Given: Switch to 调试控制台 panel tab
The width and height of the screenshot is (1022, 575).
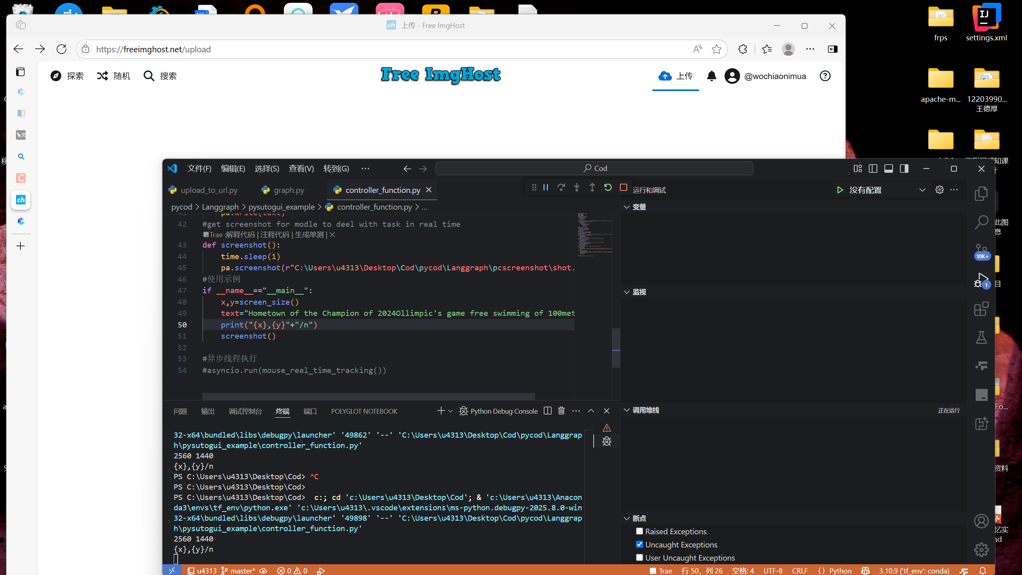Looking at the screenshot, I should click(245, 411).
